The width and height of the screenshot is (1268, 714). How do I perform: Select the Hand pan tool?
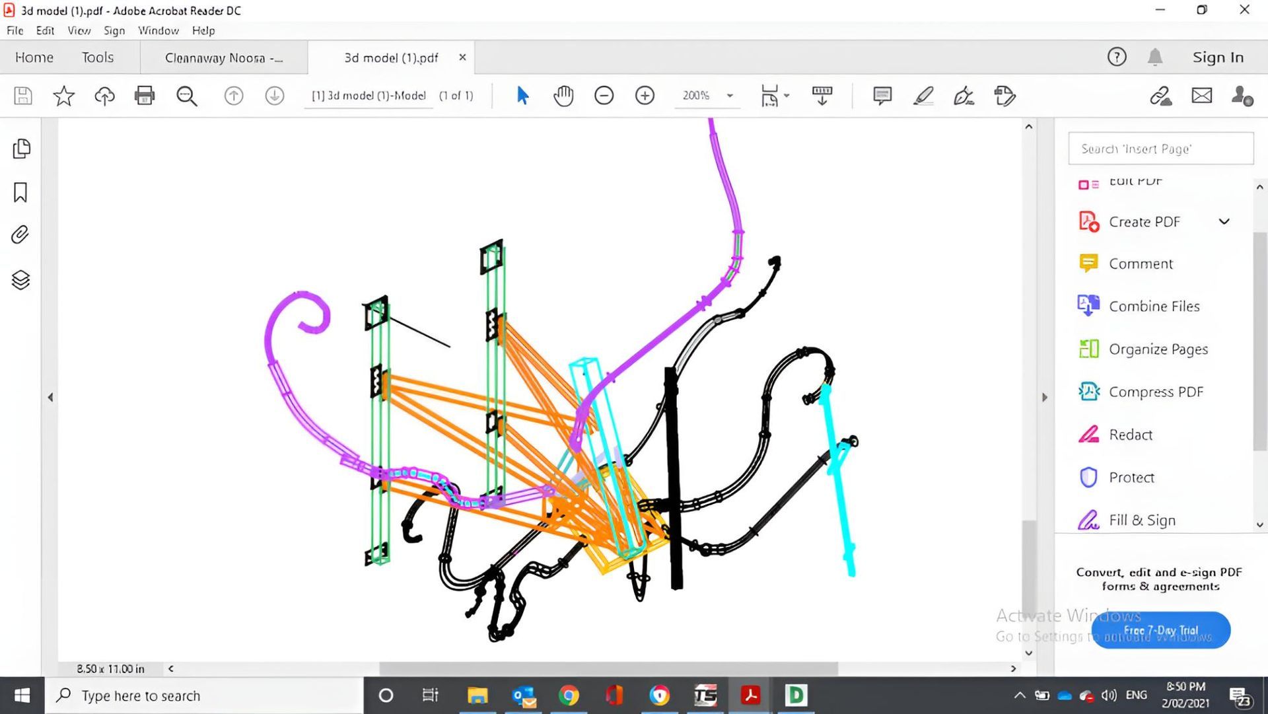[x=563, y=96]
